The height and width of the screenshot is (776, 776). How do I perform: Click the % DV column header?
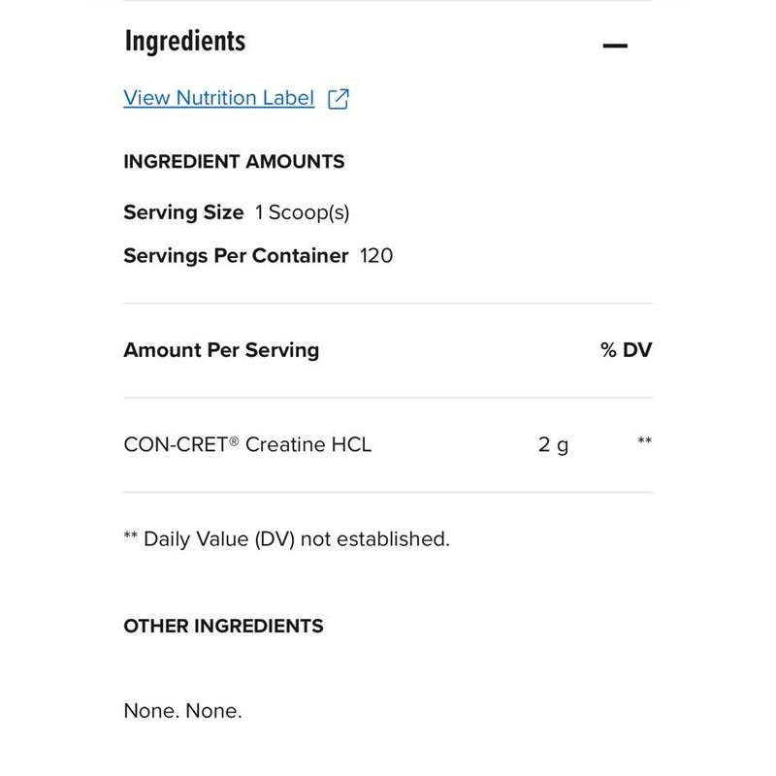tap(626, 350)
